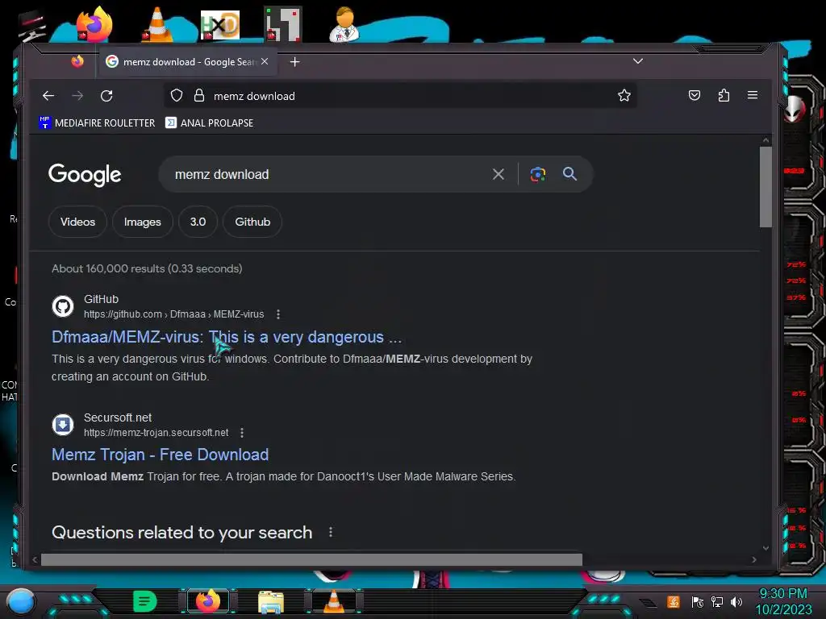Click the Google logo
The width and height of the screenshot is (826, 619).
(x=85, y=175)
